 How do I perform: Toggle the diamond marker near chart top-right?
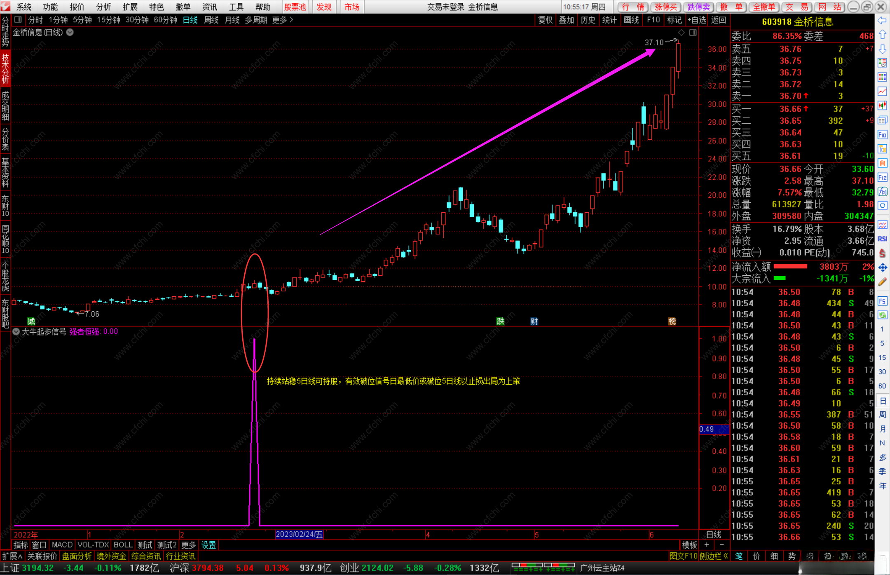[681, 33]
